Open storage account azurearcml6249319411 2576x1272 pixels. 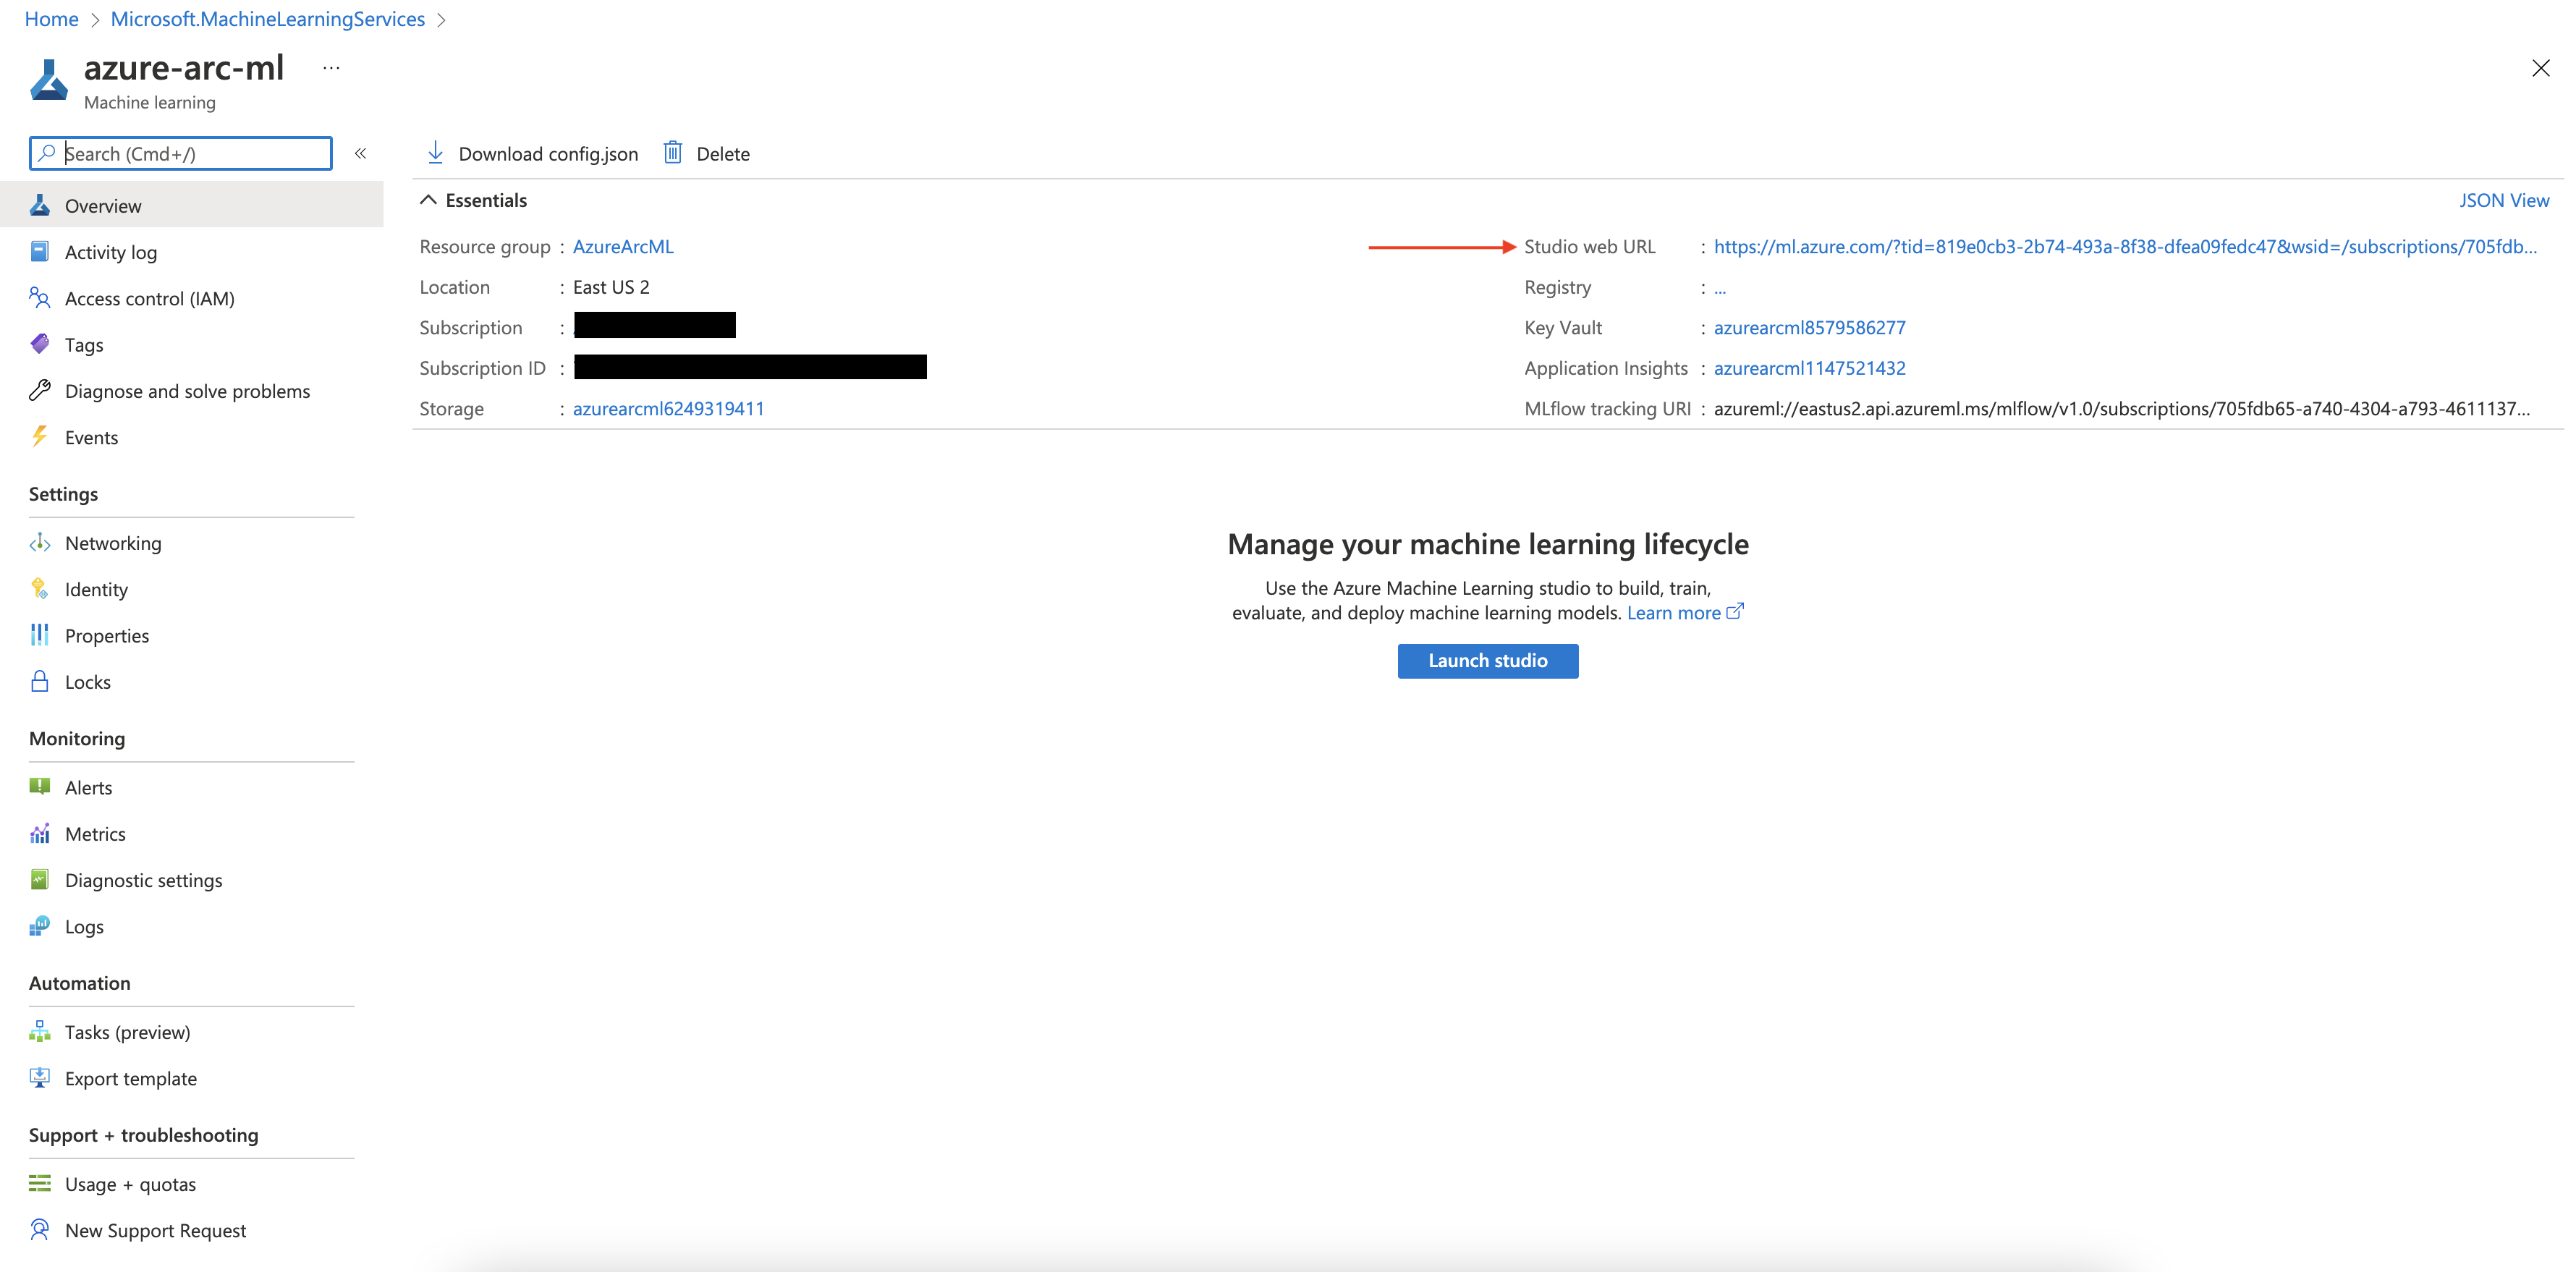click(668, 408)
